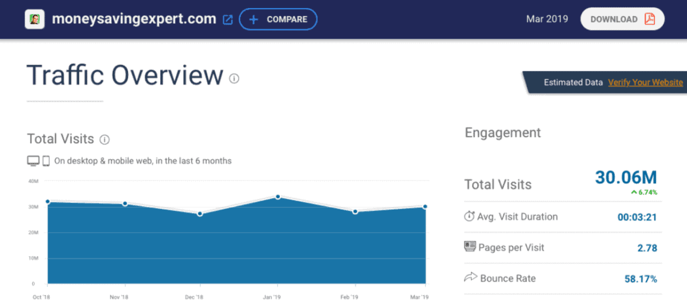Select the Dec '18 chart data point
The image size is (687, 304).
click(x=200, y=214)
